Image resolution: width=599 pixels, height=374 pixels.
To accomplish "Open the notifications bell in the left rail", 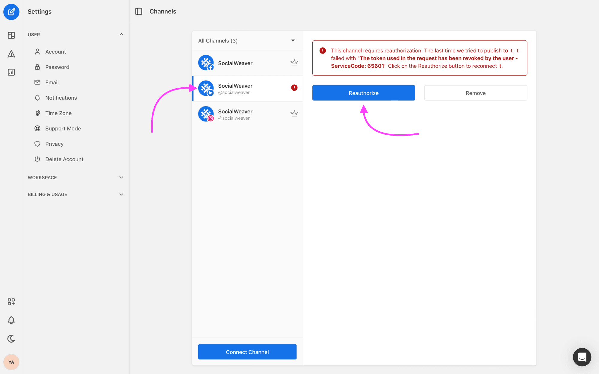I will click(11, 320).
